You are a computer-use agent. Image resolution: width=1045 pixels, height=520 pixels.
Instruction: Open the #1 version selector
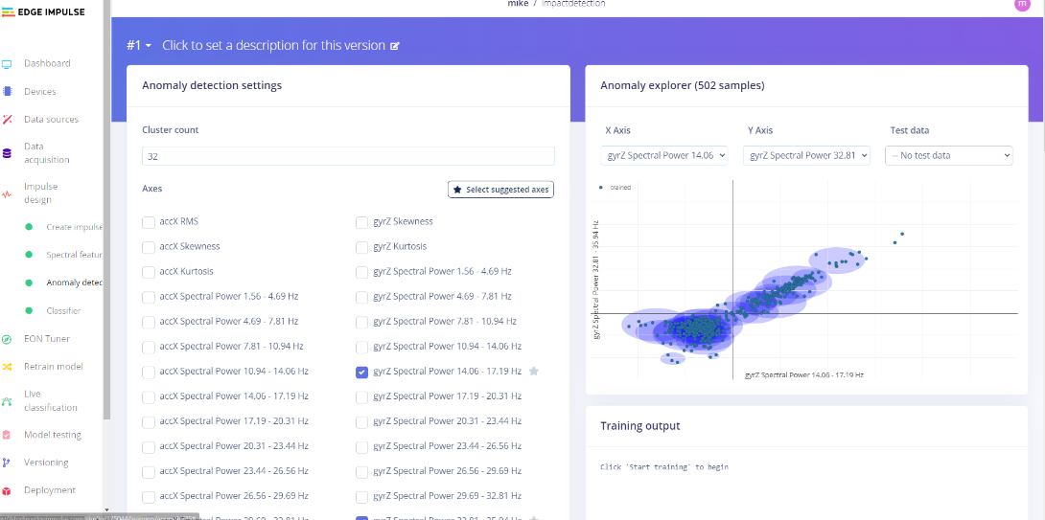[139, 46]
